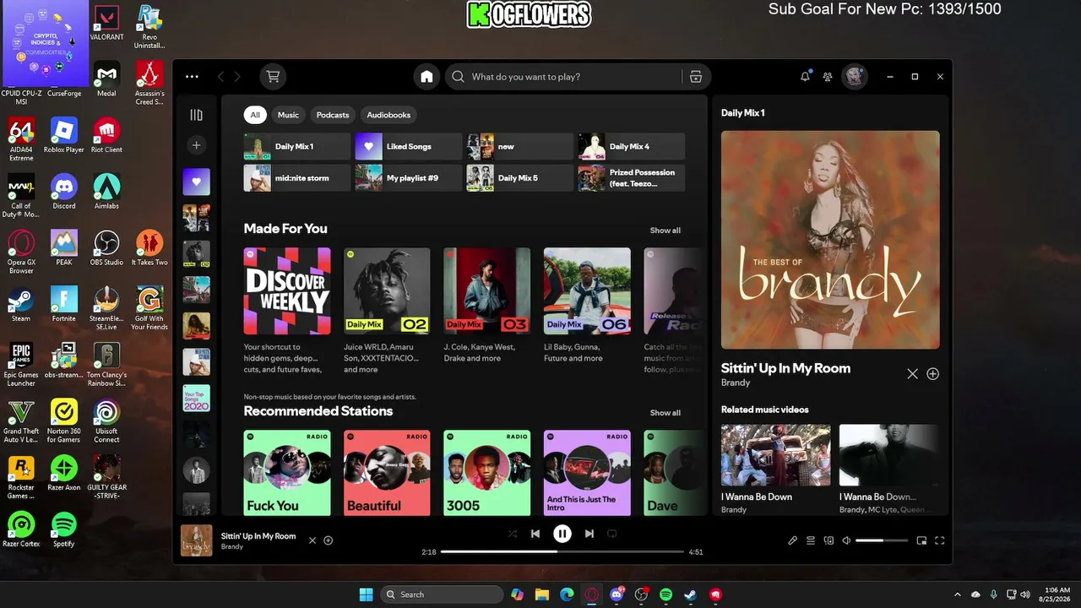Open Discover Weekly card
Screen dimensions: 1081x608
[x=287, y=311]
